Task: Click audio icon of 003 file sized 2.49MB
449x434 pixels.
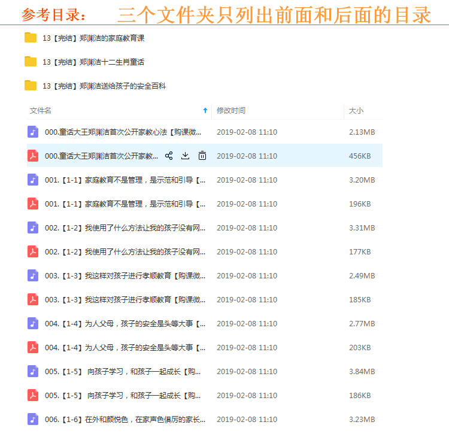Action: [x=33, y=275]
